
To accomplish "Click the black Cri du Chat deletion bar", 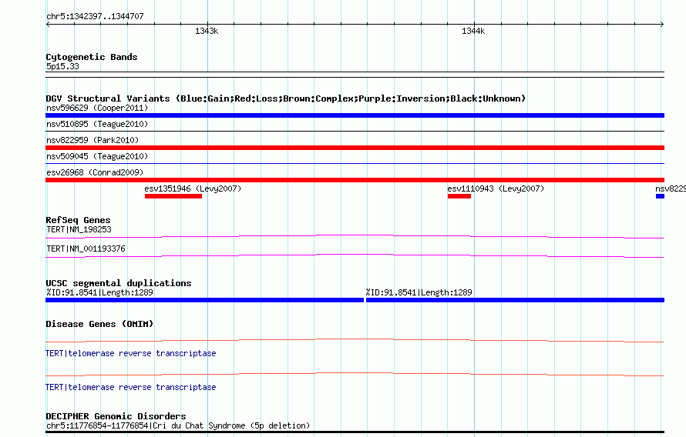I will pos(355,432).
